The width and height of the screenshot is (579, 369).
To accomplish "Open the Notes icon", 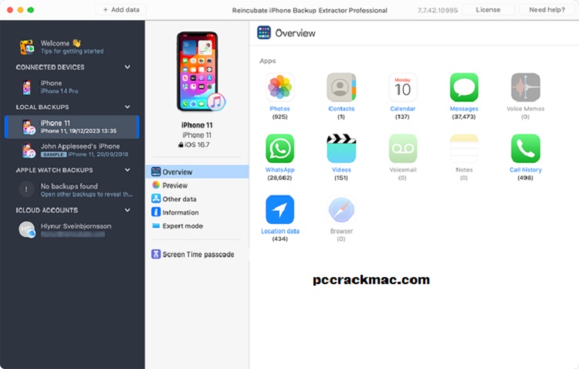I will click(x=464, y=148).
